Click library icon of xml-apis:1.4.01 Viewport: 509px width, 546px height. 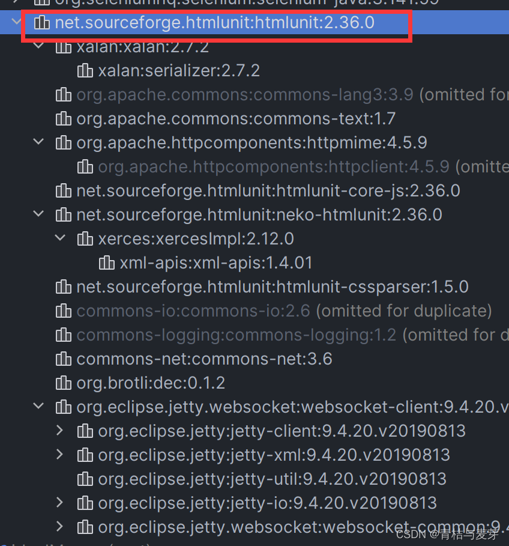[x=106, y=263]
